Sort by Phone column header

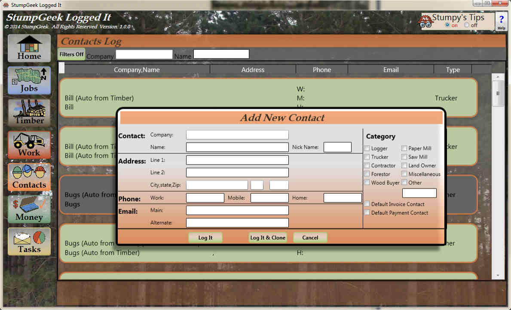pyautogui.click(x=322, y=70)
